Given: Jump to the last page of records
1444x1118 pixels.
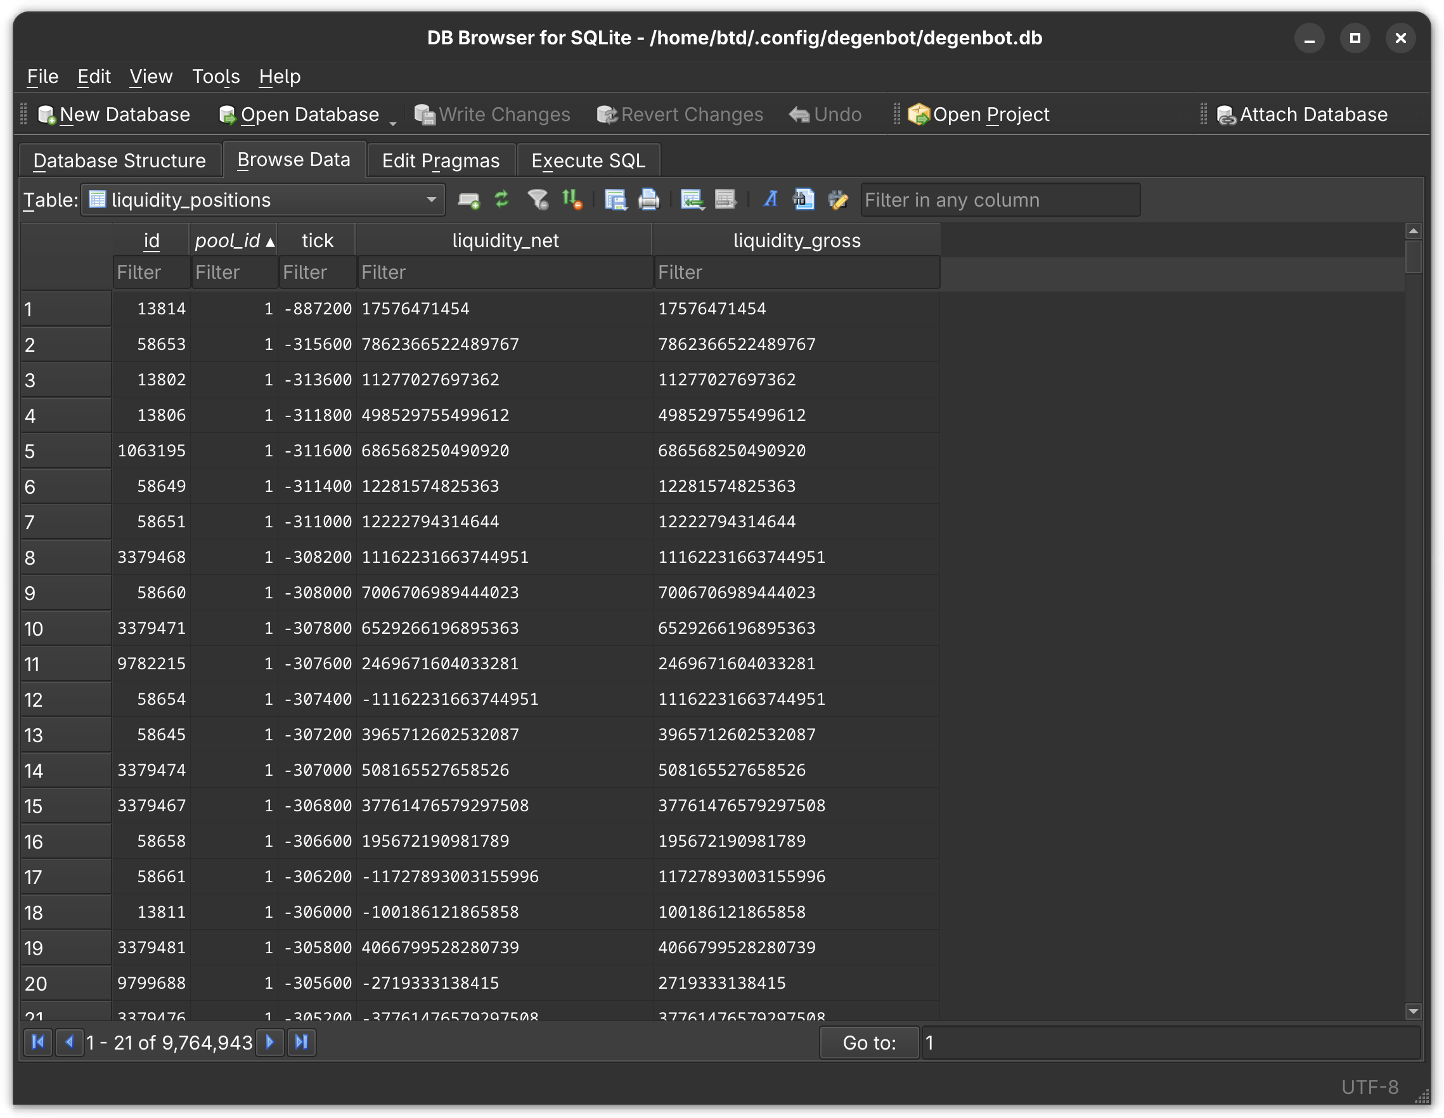Looking at the screenshot, I should click(x=302, y=1043).
